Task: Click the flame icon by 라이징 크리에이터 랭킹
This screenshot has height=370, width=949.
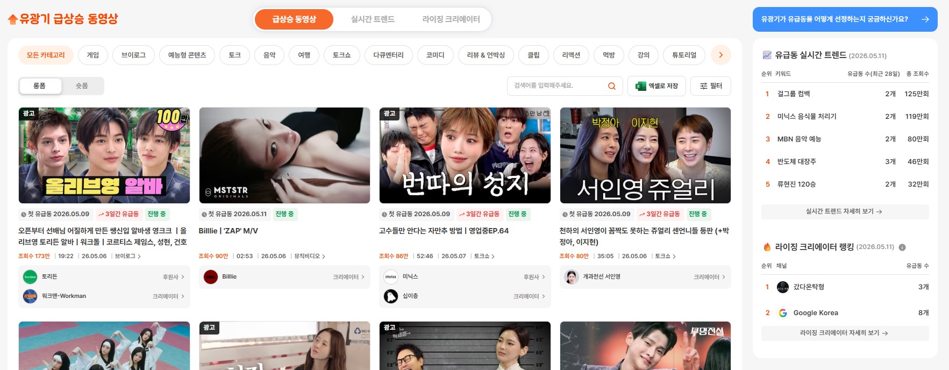Action: (x=767, y=247)
